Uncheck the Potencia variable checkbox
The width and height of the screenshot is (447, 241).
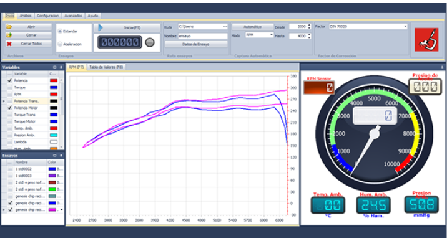[x=10, y=80]
